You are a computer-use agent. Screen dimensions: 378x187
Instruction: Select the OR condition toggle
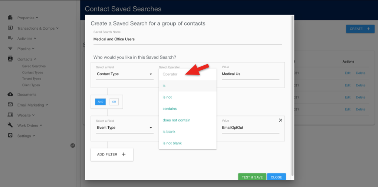click(x=114, y=102)
